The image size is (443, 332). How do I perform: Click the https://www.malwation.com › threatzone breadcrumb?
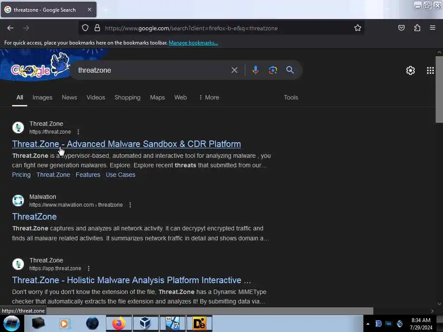[76, 205]
